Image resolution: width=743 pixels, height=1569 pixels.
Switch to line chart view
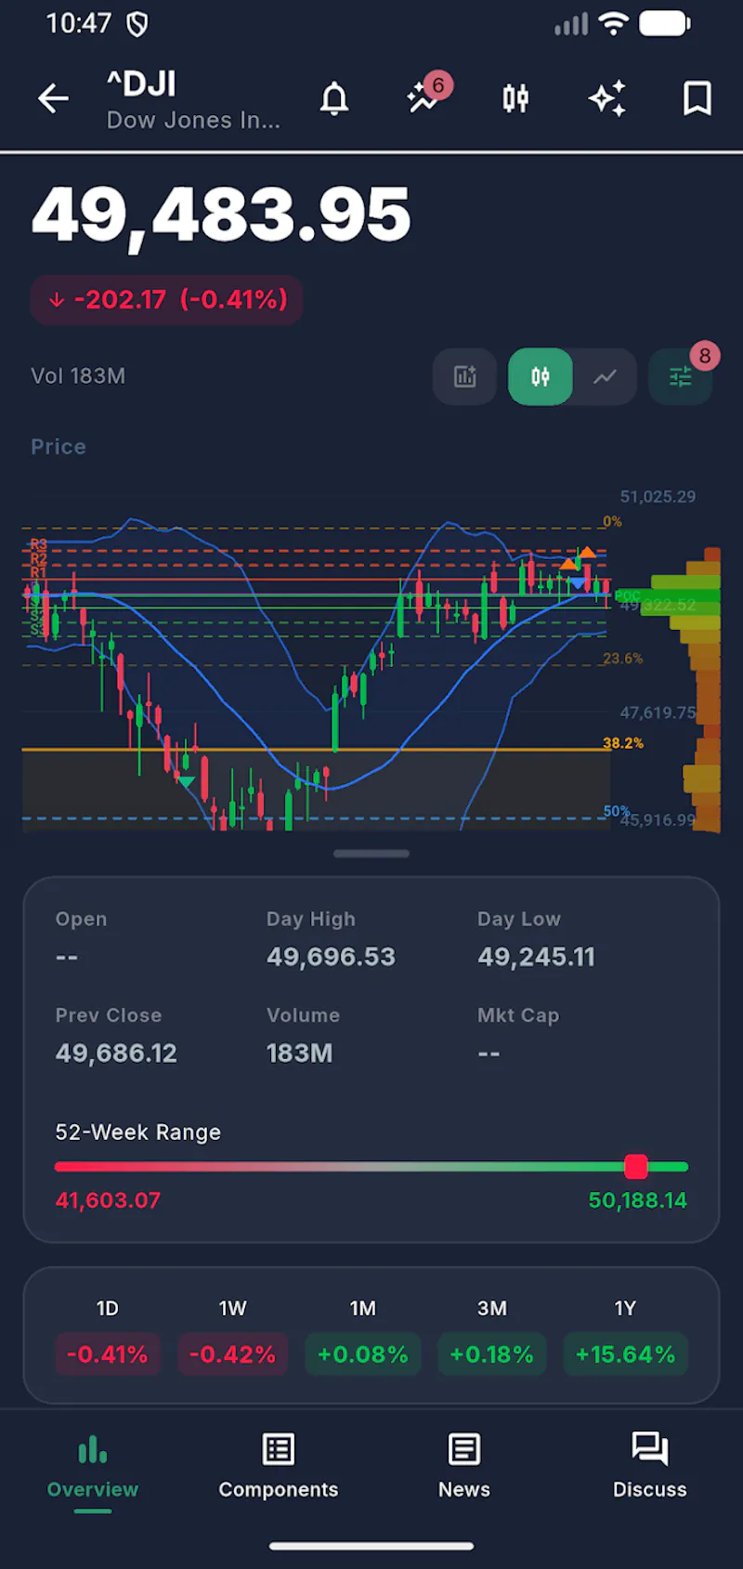click(605, 376)
